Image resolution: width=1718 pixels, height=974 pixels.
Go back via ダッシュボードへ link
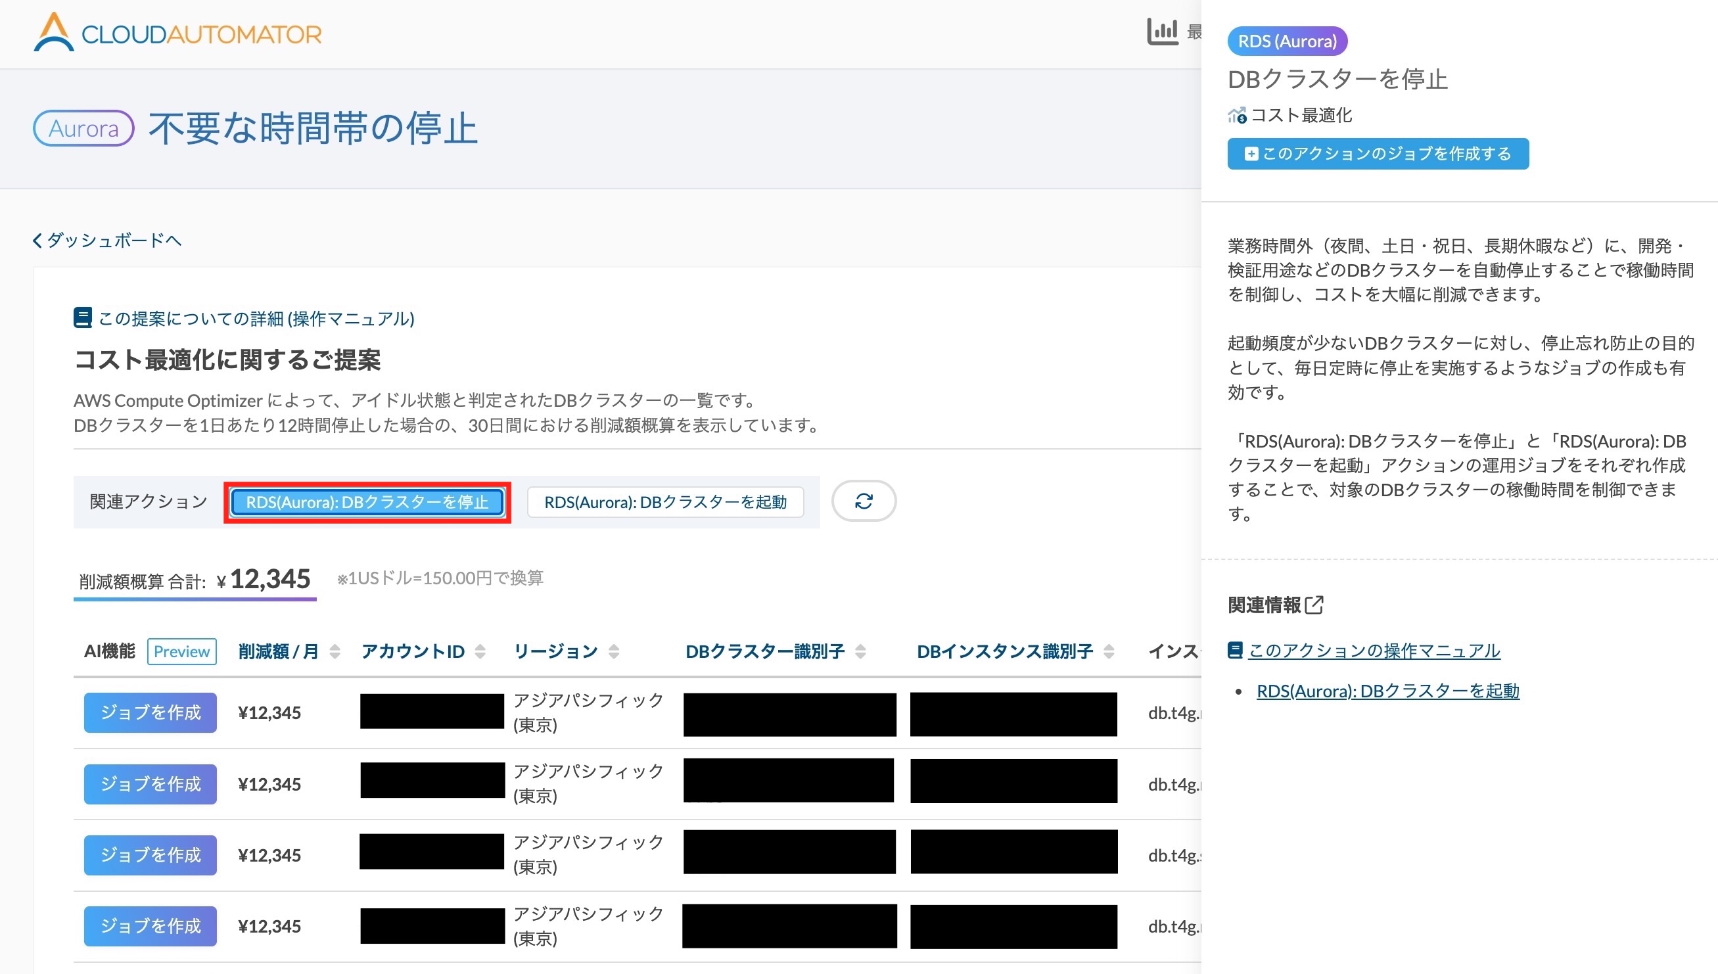pos(107,240)
